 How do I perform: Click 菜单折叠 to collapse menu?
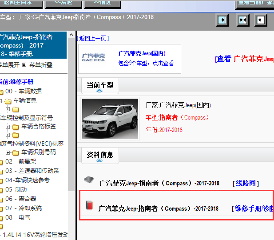(x=41, y=65)
